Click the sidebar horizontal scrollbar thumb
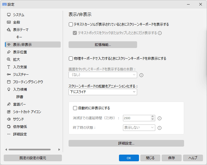The width and height of the screenshot is (207, 165). tap(30, 150)
